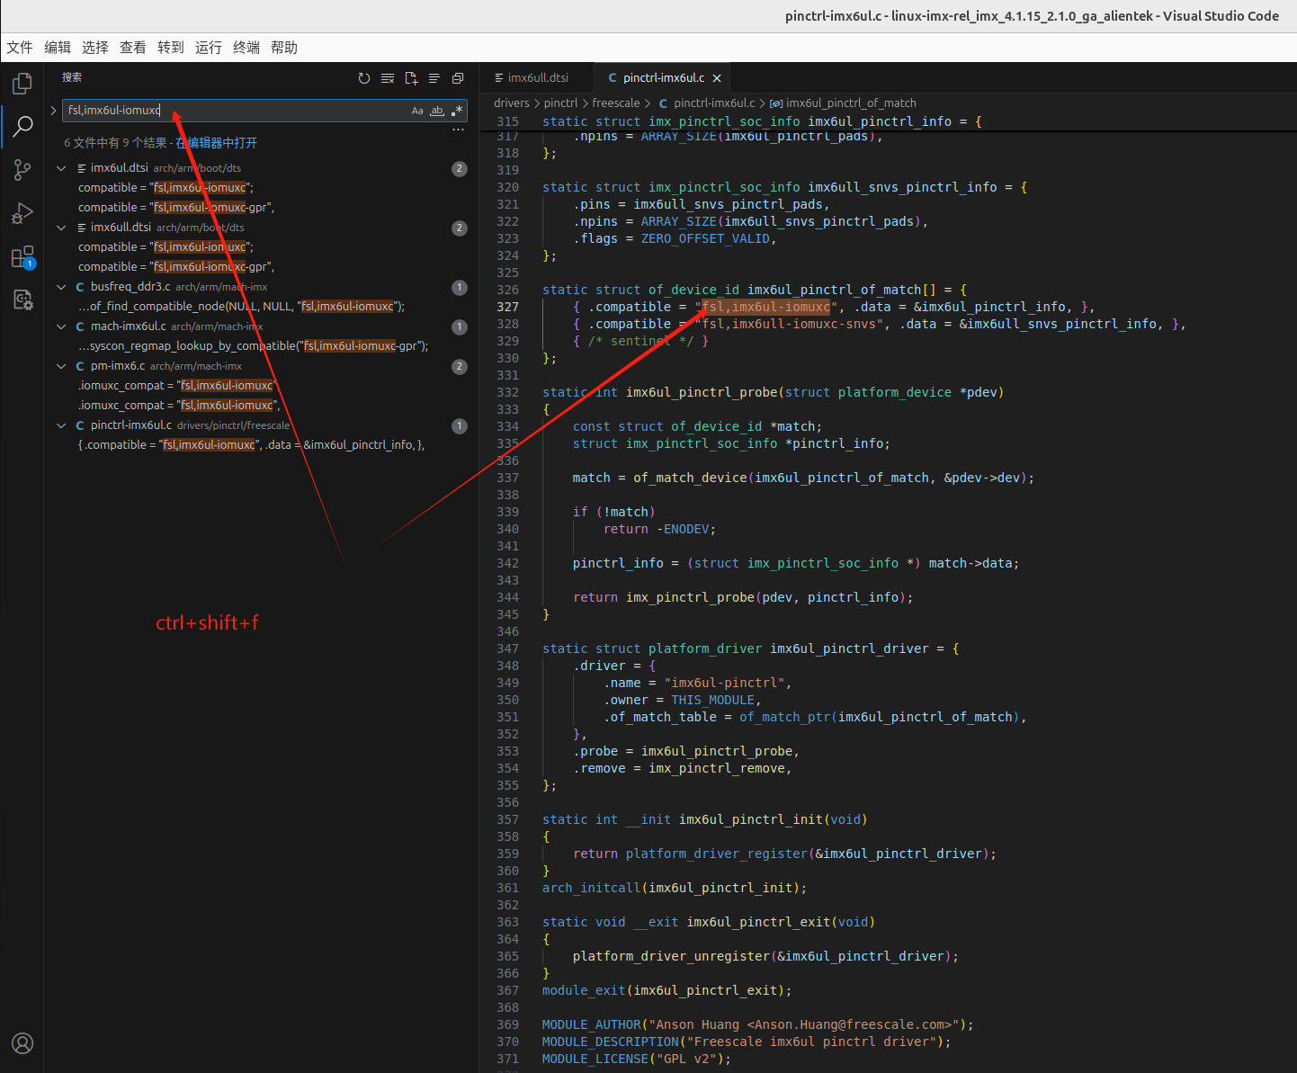Collapse the mach-imx6ul.c results group
This screenshot has height=1073, width=1297.
61,326
